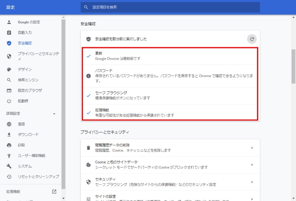Expand Cookie と他のサイトデータ row arrow
Image resolution: width=296 pixels, height=201 pixels.
coord(252,165)
